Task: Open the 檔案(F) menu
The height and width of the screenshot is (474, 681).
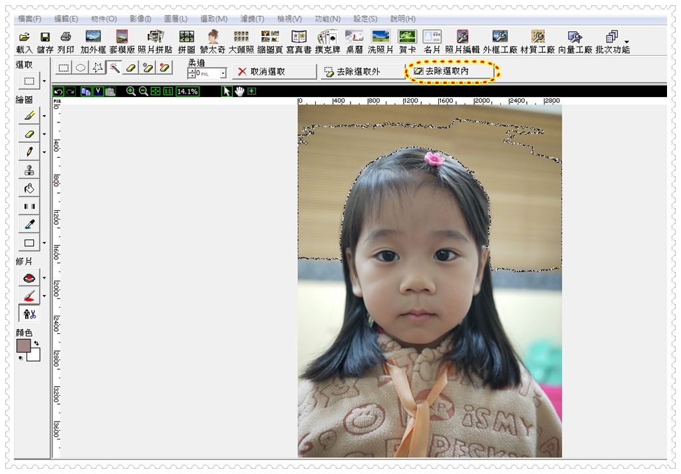Action: click(29, 19)
